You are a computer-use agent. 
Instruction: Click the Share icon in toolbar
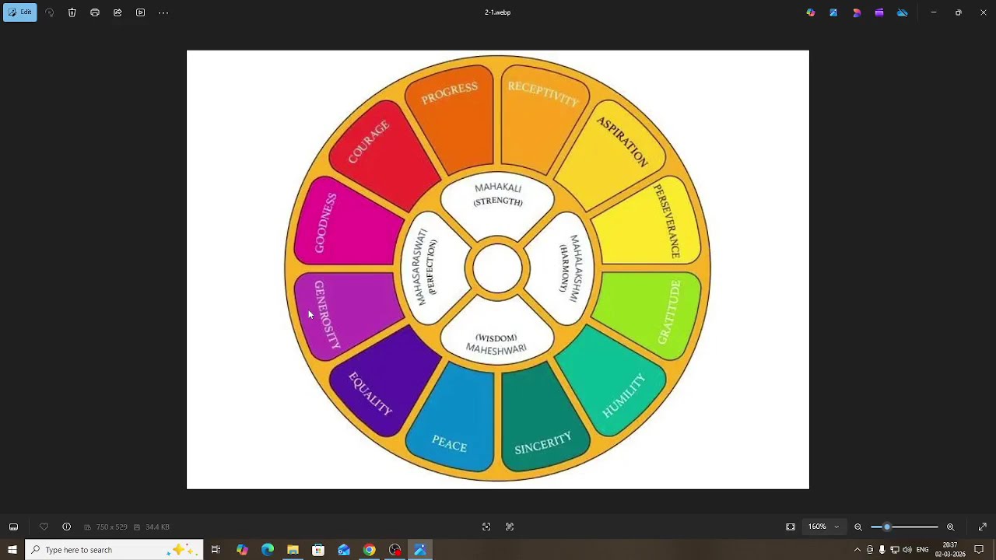pos(117,12)
